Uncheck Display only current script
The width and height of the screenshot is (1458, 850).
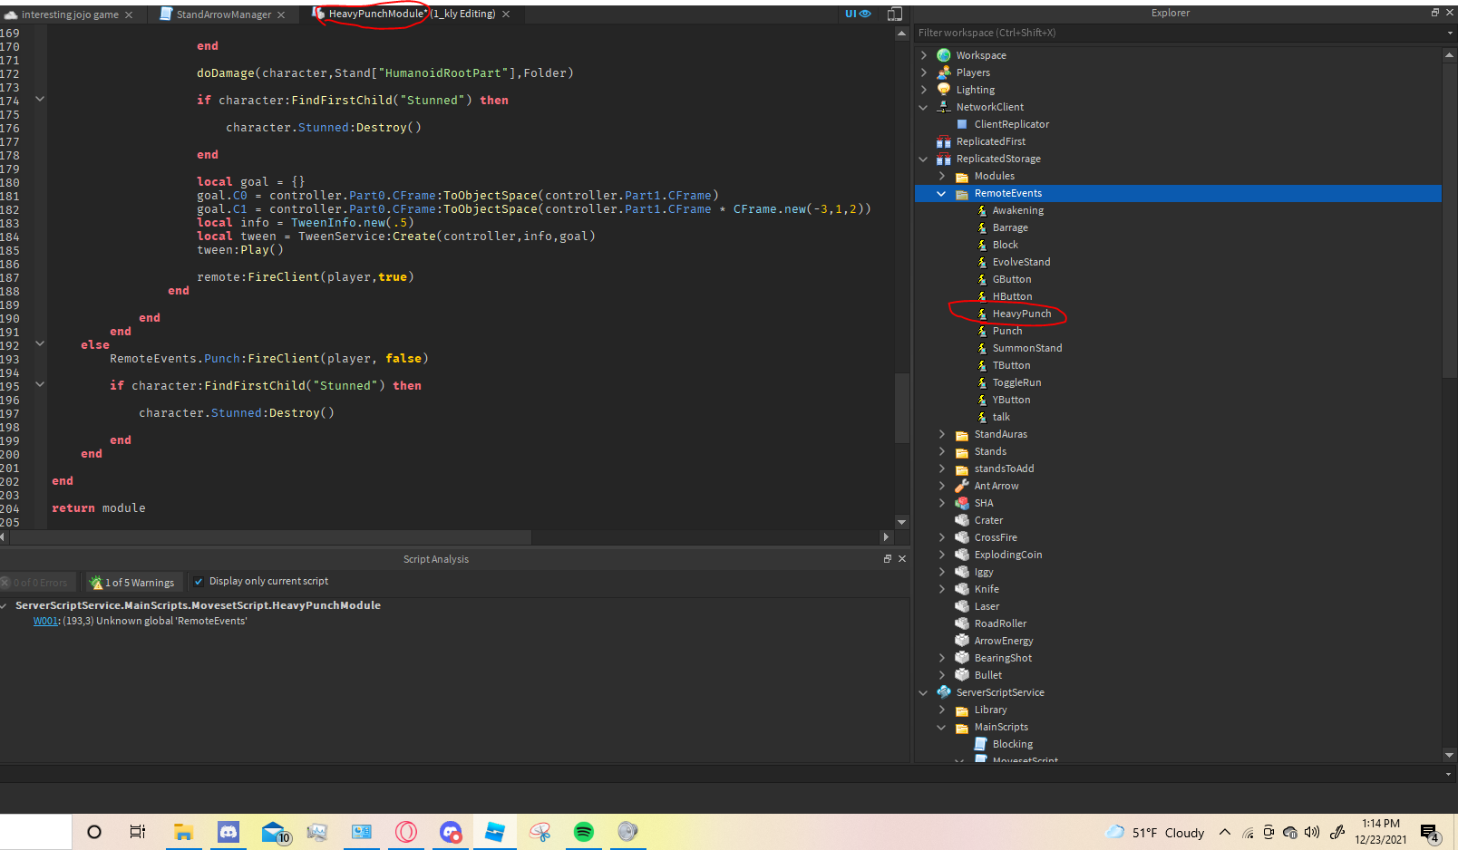[199, 582]
